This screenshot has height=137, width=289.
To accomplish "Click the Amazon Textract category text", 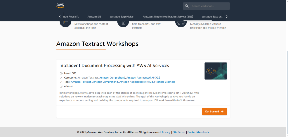I will click(x=88, y=78).
